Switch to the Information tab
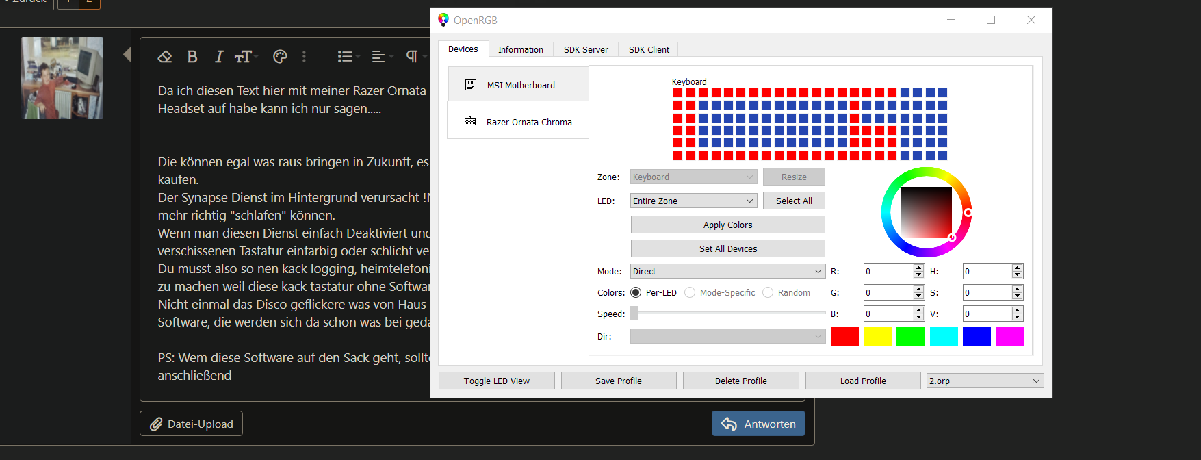The image size is (1201, 460). click(x=521, y=49)
